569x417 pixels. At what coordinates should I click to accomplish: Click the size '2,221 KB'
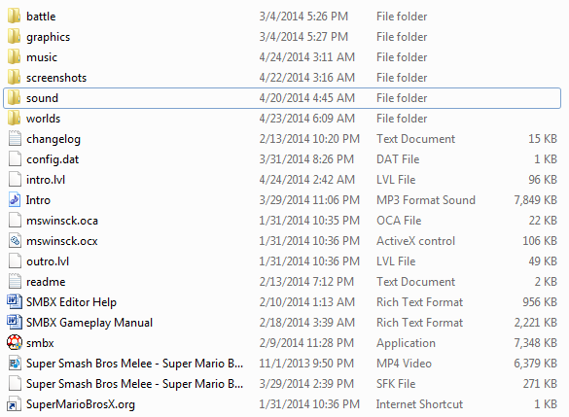[535, 323]
